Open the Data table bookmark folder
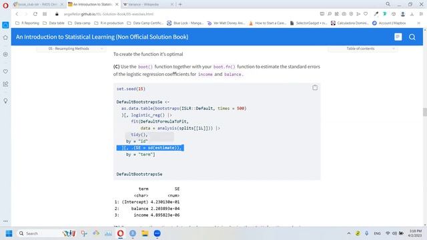Image resolution: width=427 pixels, height=240 pixels. [53, 23]
